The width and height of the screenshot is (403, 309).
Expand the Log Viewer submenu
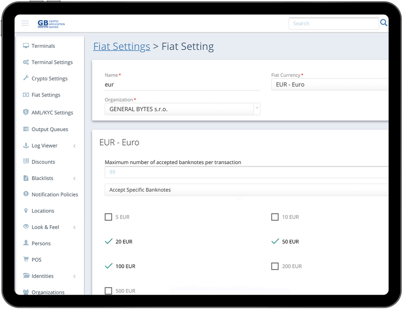point(74,146)
